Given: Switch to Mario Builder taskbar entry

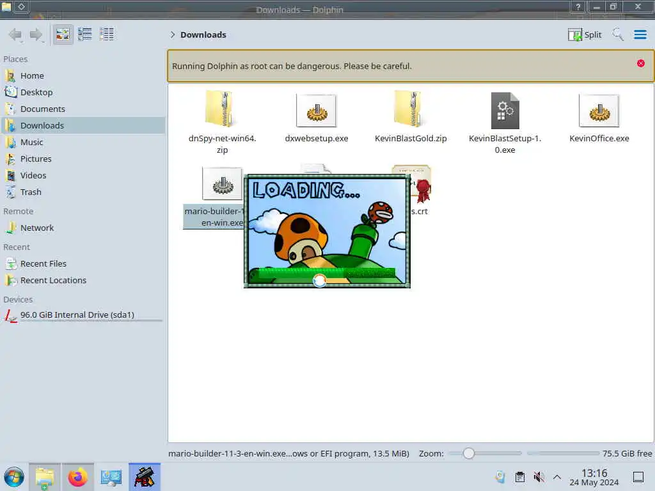Looking at the screenshot, I should pyautogui.click(x=145, y=477).
